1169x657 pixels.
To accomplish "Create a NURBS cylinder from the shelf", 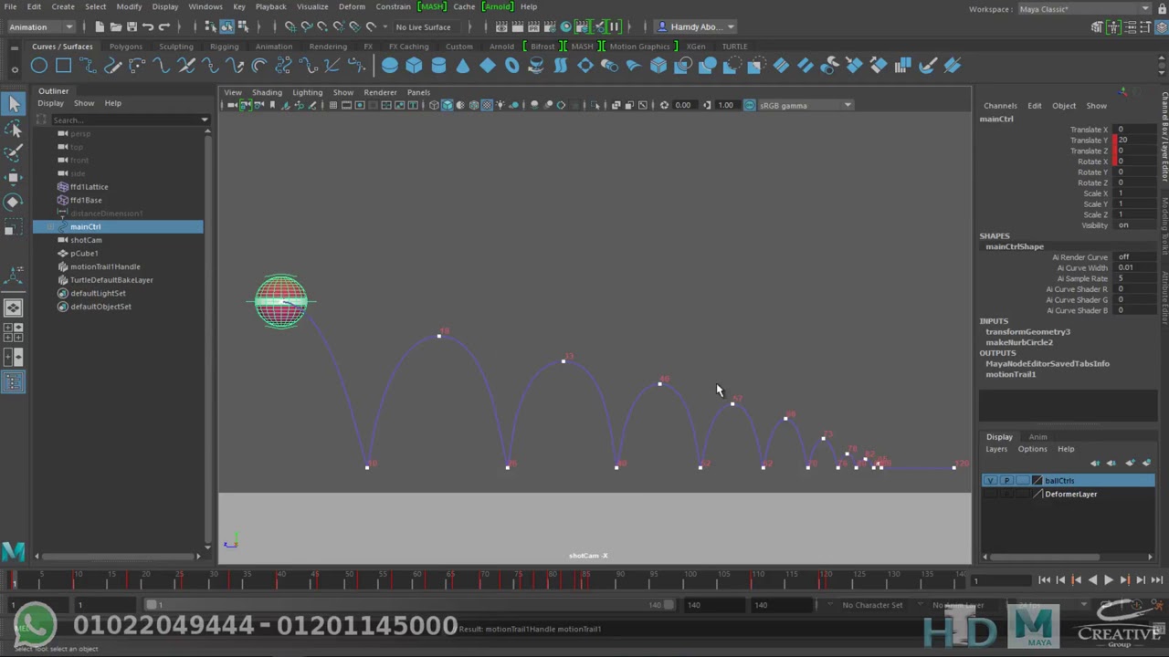I will pos(438,65).
